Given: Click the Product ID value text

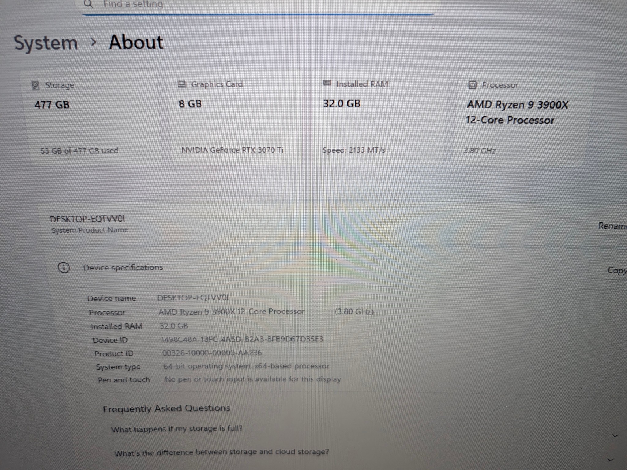Looking at the screenshot, I should click(x=212, y=353).
